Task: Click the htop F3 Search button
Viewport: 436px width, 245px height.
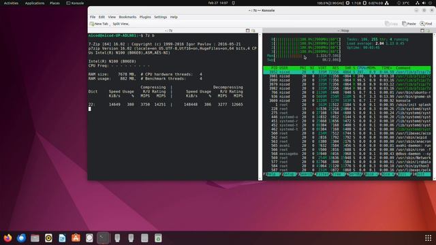Action: coord(305,174)
